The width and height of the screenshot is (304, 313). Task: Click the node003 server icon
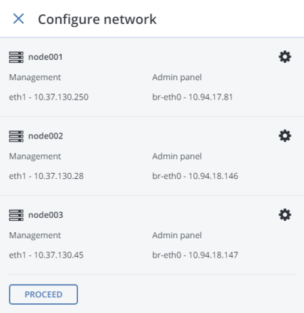click(16, 215)
